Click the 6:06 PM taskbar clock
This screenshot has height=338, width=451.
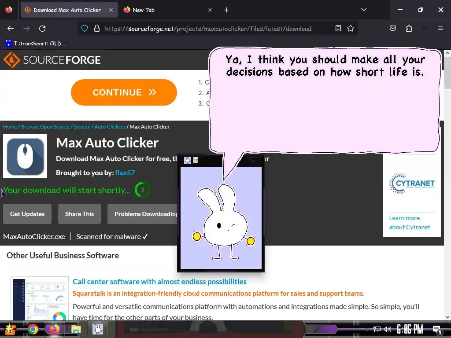point(410,329)
